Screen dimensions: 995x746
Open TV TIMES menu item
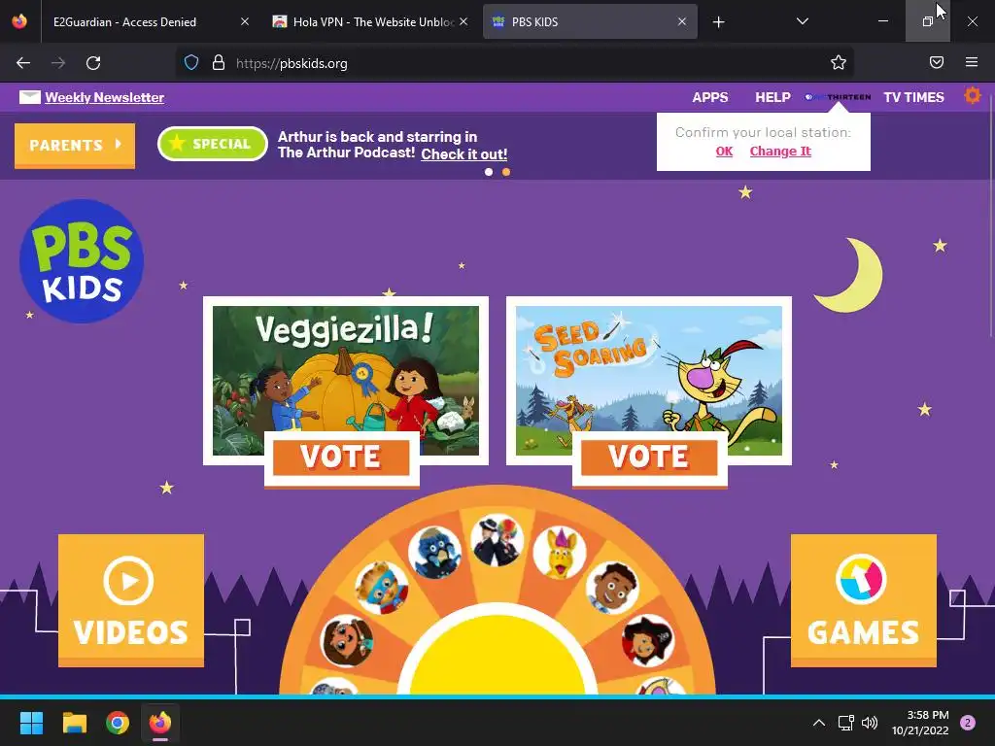tap(913, 97)
